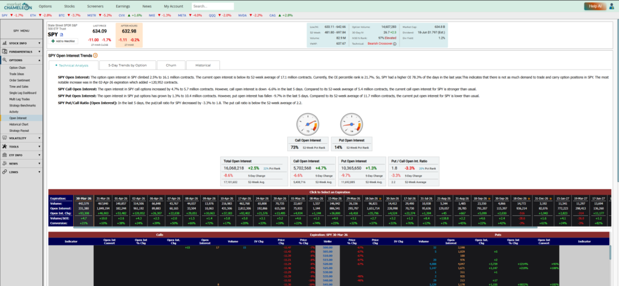Screen dimensions: 619x286
Task: Expand the Fundamentals section arrow
Action: [39, 52]
